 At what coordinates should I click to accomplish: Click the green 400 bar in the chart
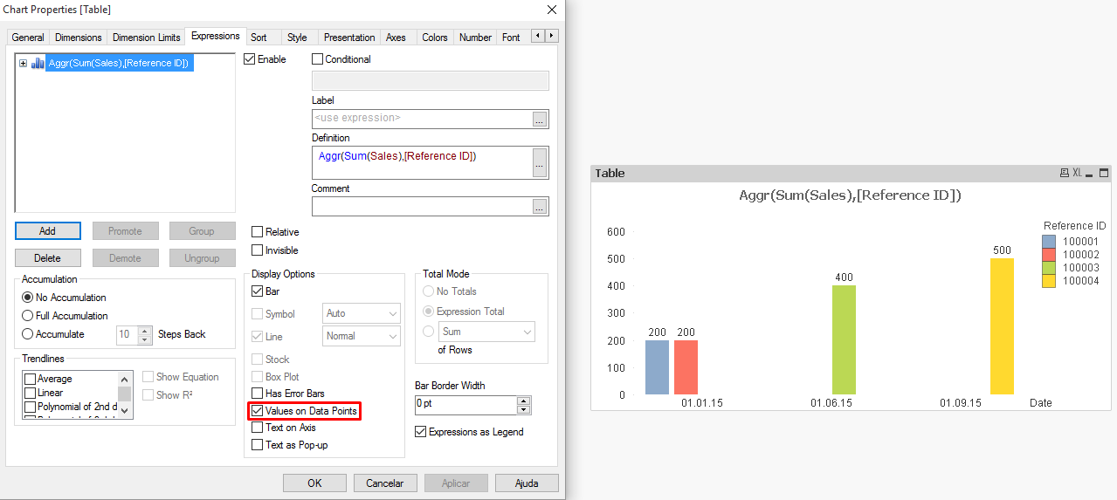click(x=844, y=340)
